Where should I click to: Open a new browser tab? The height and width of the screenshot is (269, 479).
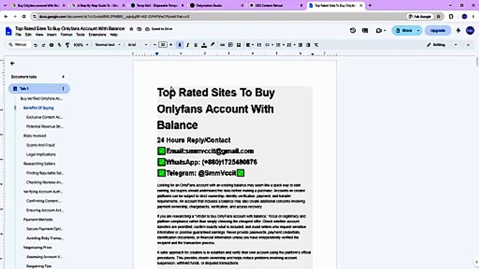(370, 5)
